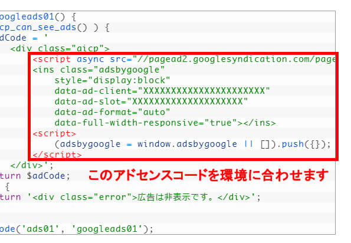Click the '<div class="error">' return line
The image size is (351, 243).
tap(130, 197)
